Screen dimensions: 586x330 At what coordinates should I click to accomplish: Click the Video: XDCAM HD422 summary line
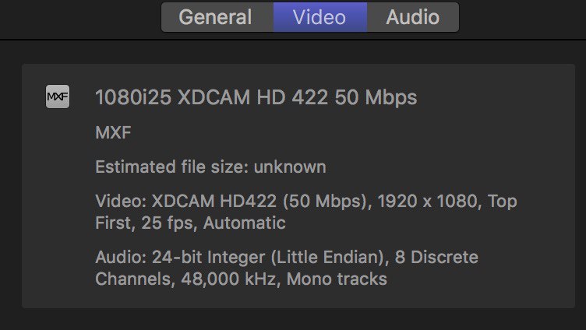tap(306, 212)
